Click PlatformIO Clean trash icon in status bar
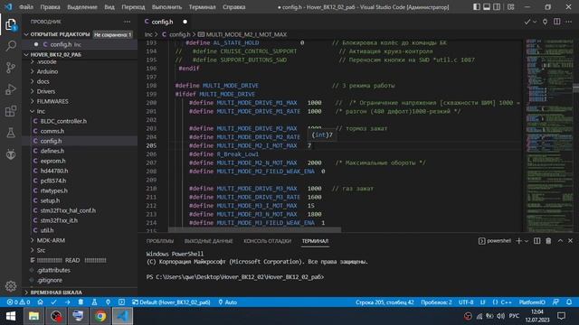The width and height of the screenshot is (579, 325). point(81,302)
